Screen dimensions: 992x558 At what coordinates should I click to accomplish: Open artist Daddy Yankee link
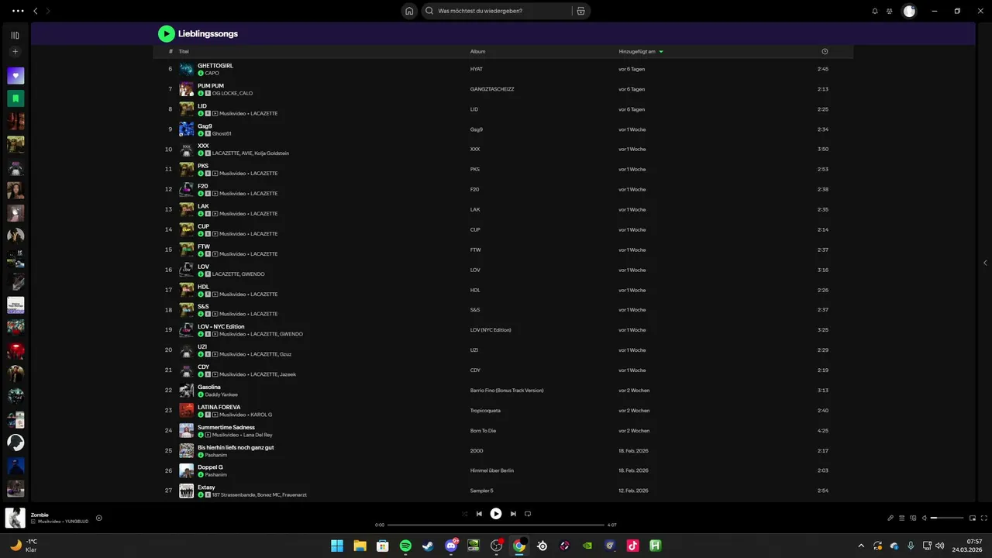click(x=222, y=394)
